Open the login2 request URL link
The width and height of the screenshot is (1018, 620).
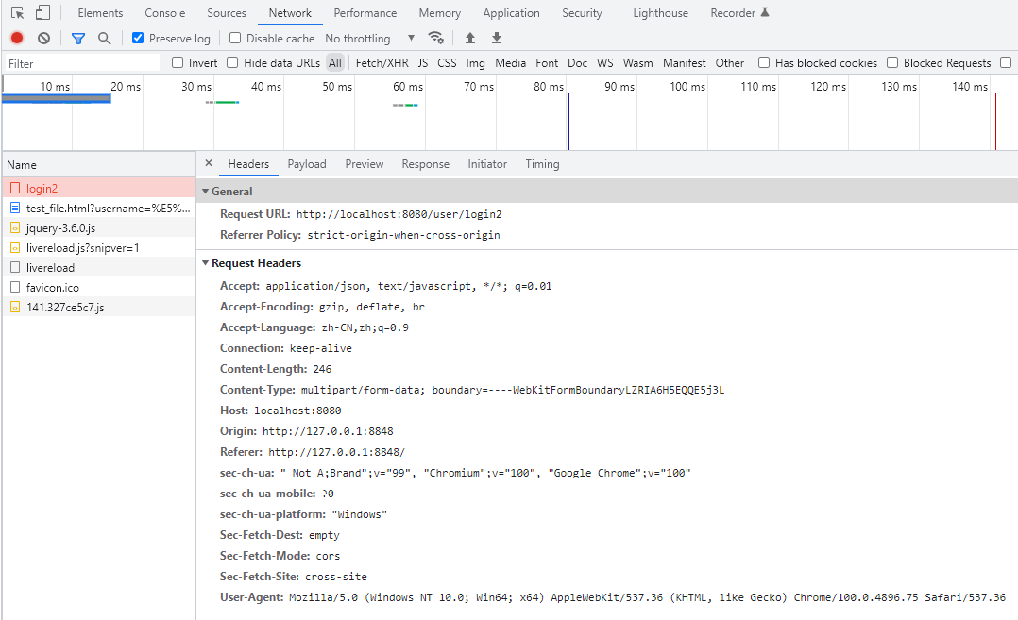click(x=399, y=213)
